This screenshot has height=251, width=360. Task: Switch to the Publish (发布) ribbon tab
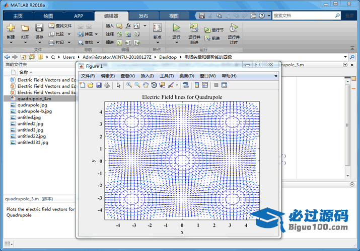tap(143, 16)
